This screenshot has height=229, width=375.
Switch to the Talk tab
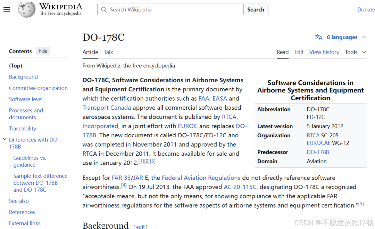pos(108,52)
